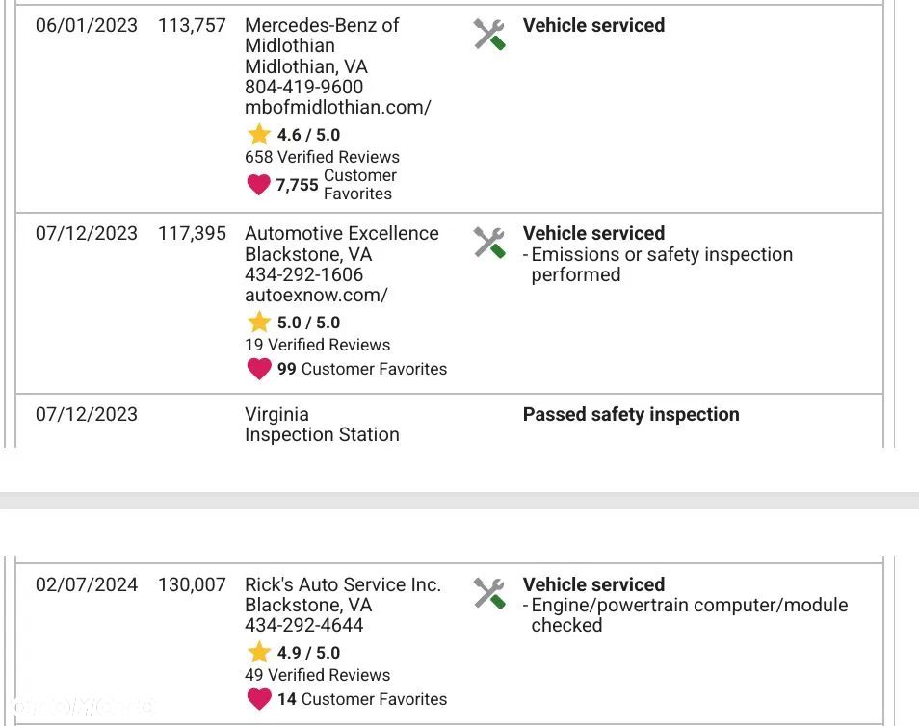Viewport: 919px width, 726px height.
Task: Click the heart icon next to 7,755
Action: point(258,184)
